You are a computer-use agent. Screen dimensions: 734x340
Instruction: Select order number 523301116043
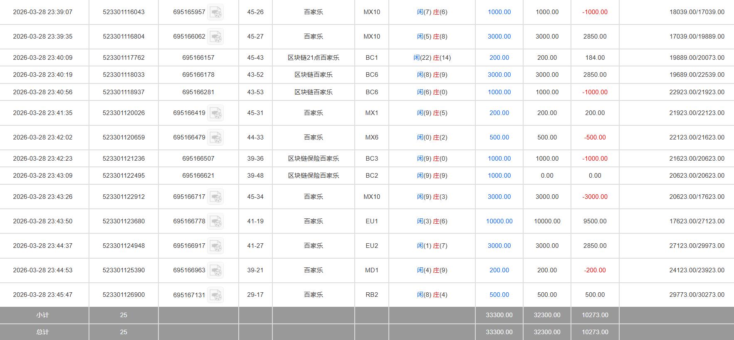[124, 12]
